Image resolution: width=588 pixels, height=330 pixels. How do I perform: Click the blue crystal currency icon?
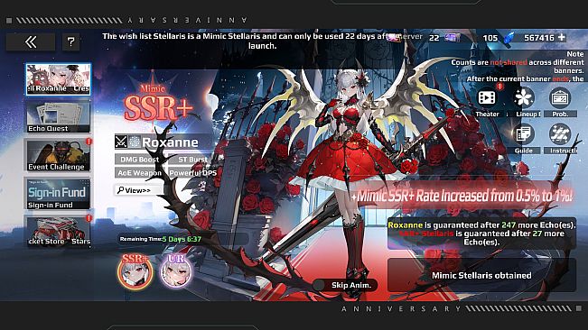[x=509, y=39]
